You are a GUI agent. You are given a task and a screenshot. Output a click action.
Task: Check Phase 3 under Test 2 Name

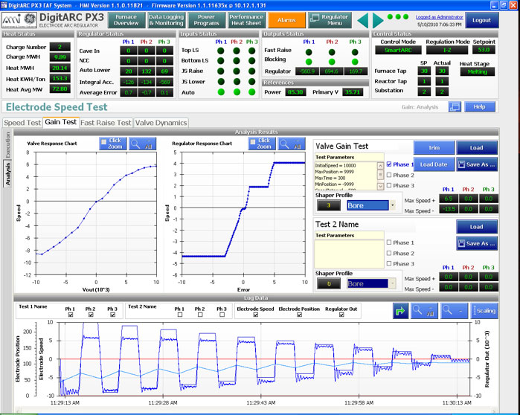click(x=389, y=263)
